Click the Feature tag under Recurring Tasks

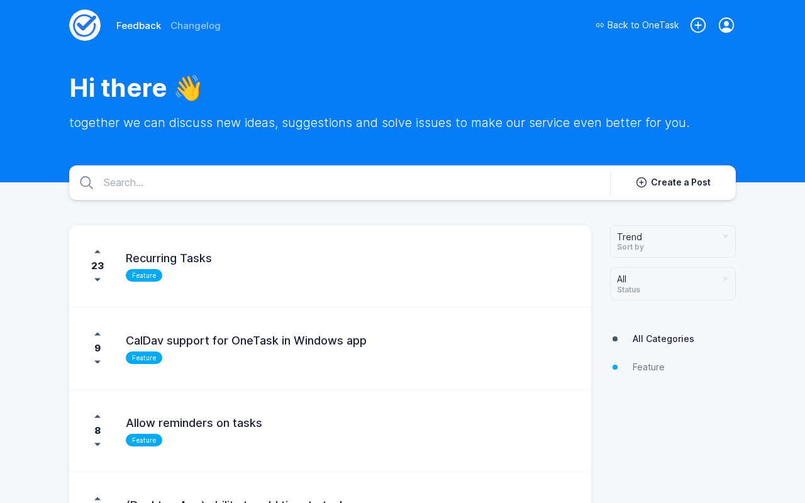coord(144,275)
